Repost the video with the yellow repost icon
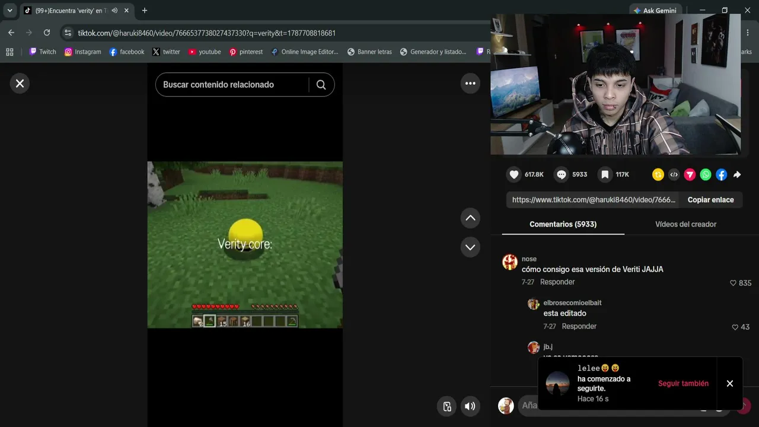Image resolution: width=759 pixels, height=427 pixels. click(658, 174)
